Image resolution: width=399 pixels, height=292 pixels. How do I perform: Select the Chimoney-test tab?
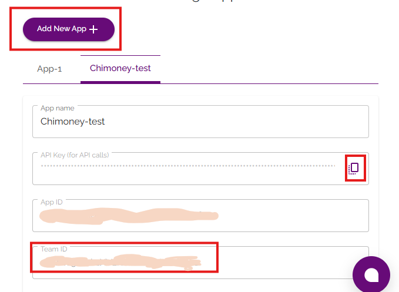(120, 69)
